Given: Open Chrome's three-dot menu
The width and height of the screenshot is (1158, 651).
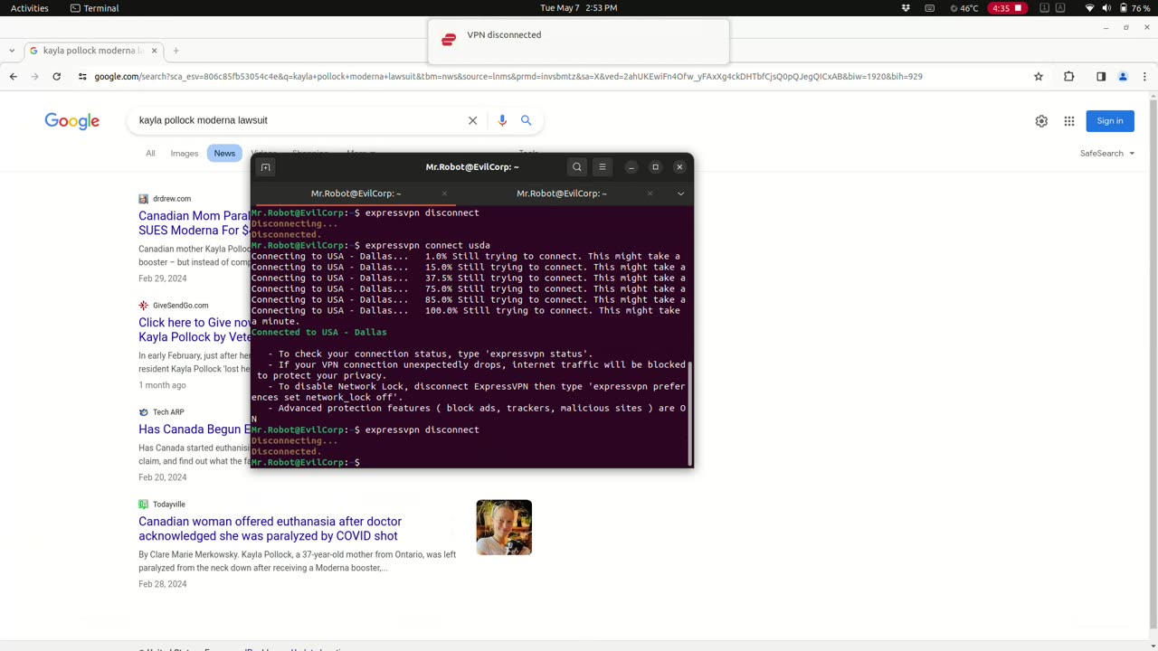Looking at the screenshot, I should click(x=1144, y=77).
